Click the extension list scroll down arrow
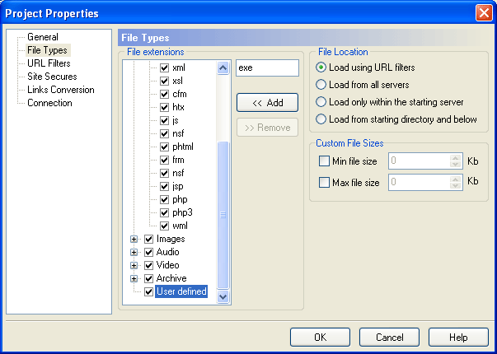 (x=223, y=296)
